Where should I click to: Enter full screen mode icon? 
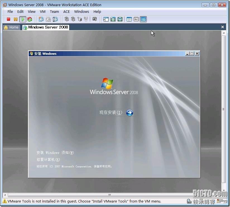pos(120,19)
